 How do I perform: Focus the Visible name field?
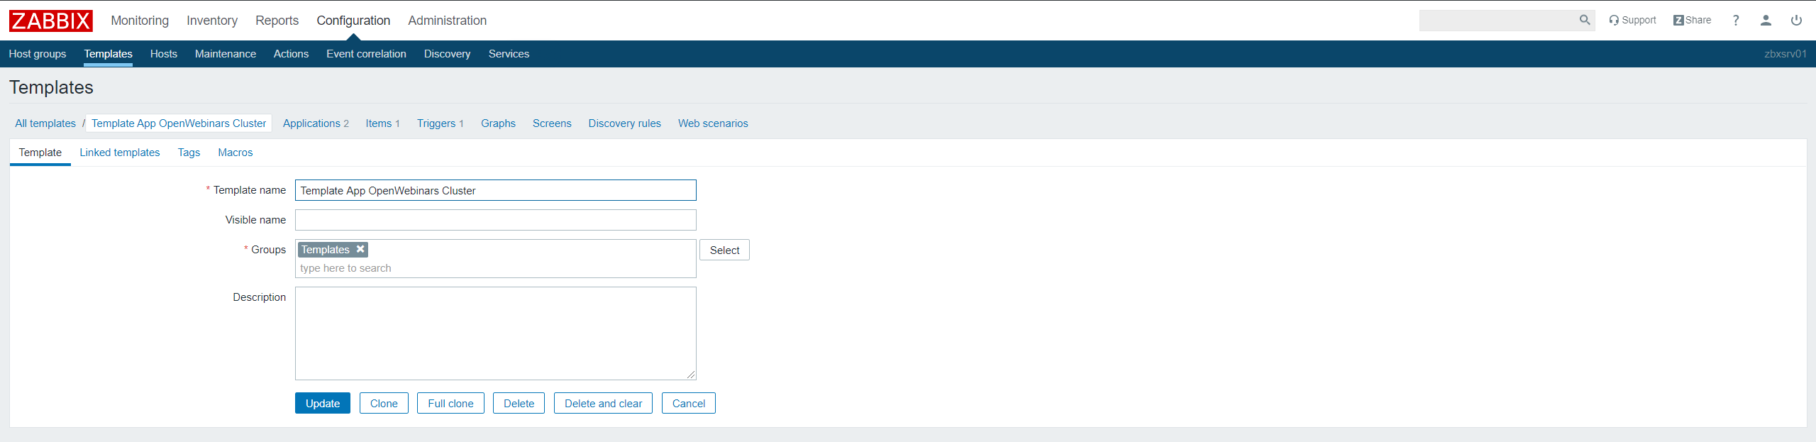pos(496,220)
